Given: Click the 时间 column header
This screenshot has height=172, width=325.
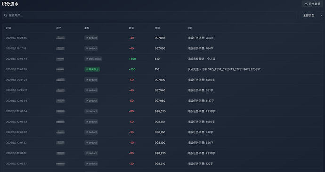Looking at the screenshot, I should [x=8, y=28].
